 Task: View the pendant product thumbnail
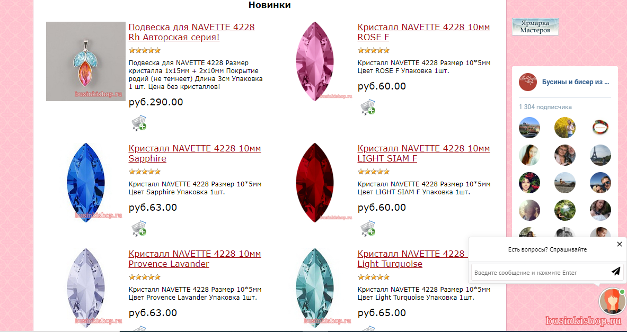(86, 61)
